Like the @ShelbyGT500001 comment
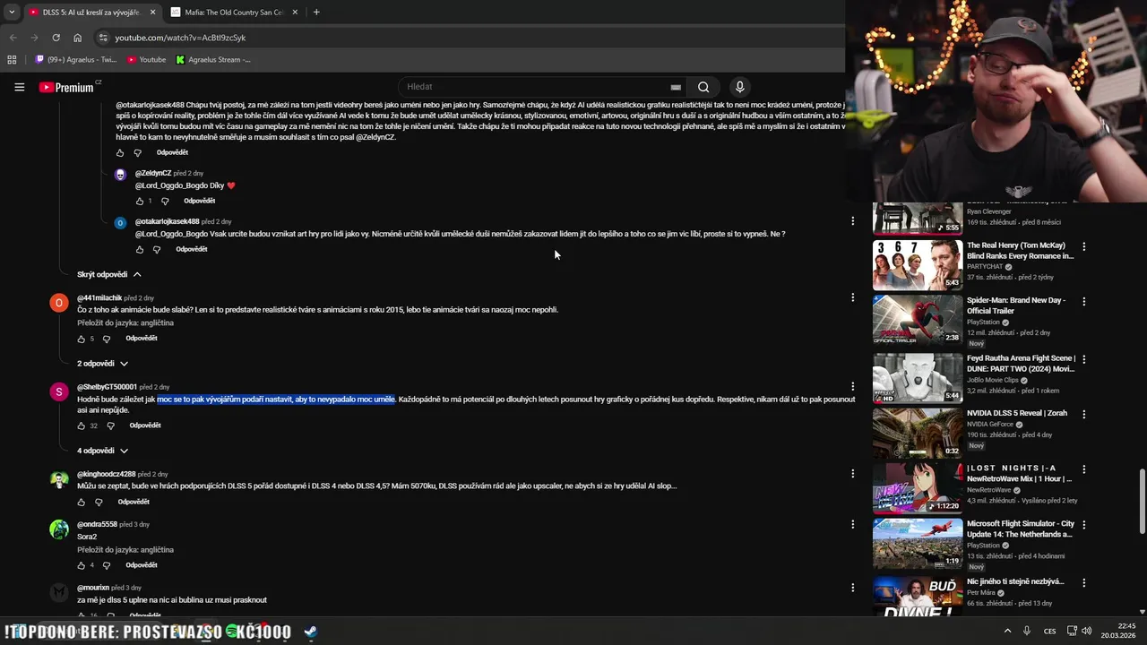Screen dimensions: 1147x645 [82, 426]
